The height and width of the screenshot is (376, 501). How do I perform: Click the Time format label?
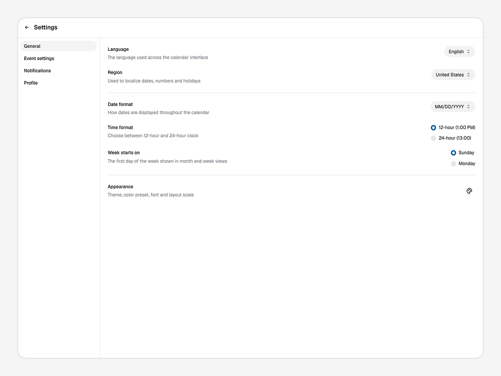pyautogui.click(x=120, y=127)
